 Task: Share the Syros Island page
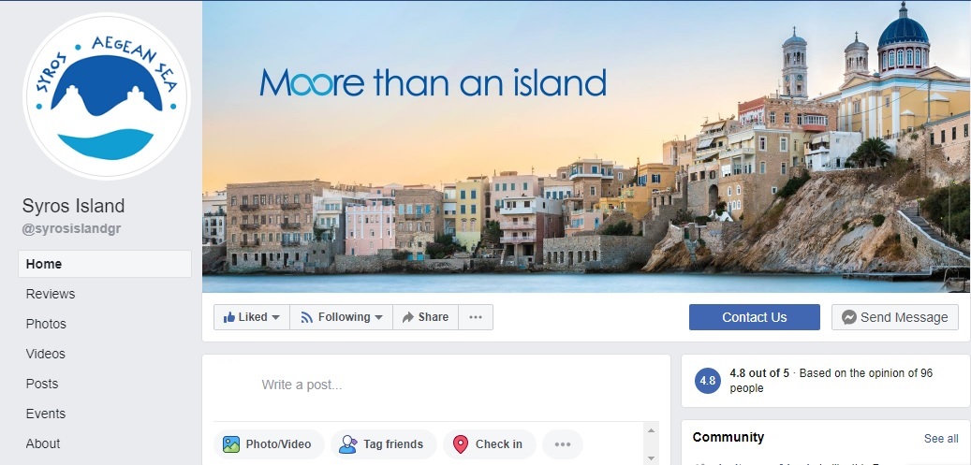(x=425, y=317)
